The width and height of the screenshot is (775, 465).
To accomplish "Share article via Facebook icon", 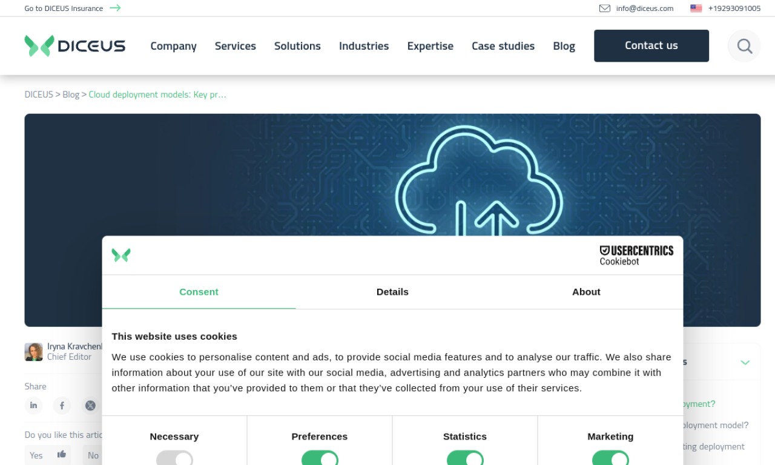I will tap(62, 406).
